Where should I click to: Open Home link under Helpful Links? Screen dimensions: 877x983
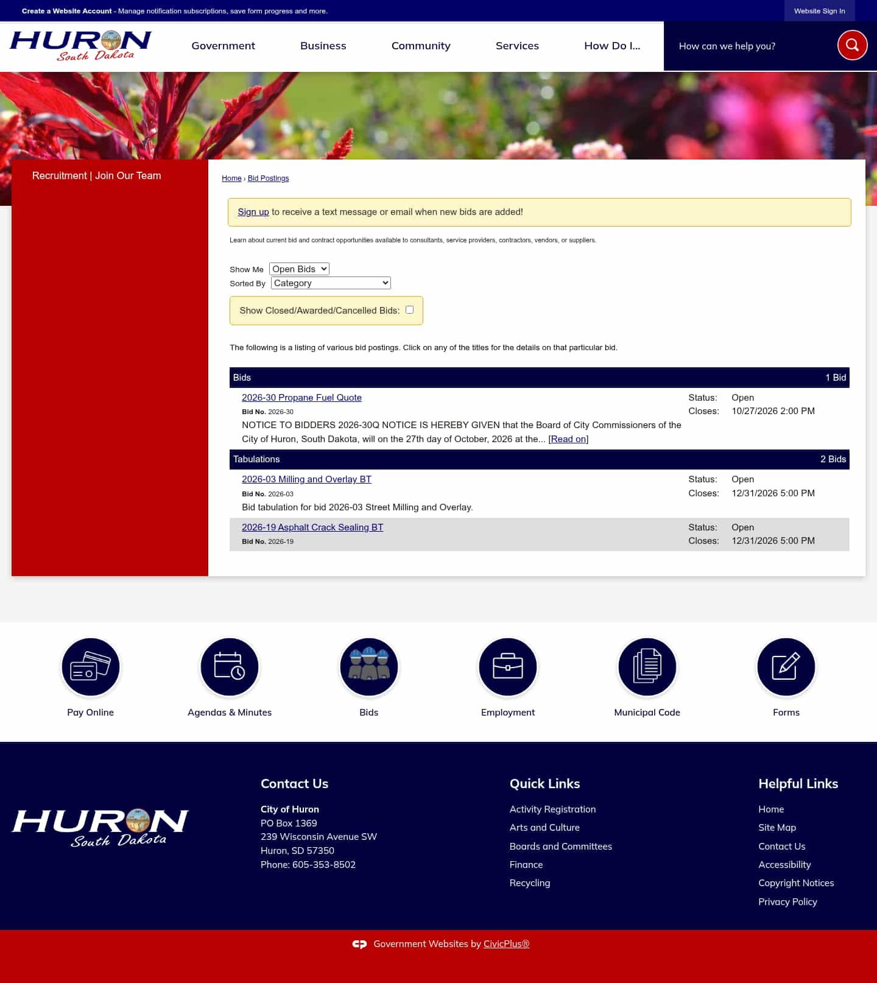(x=771, y=809)
